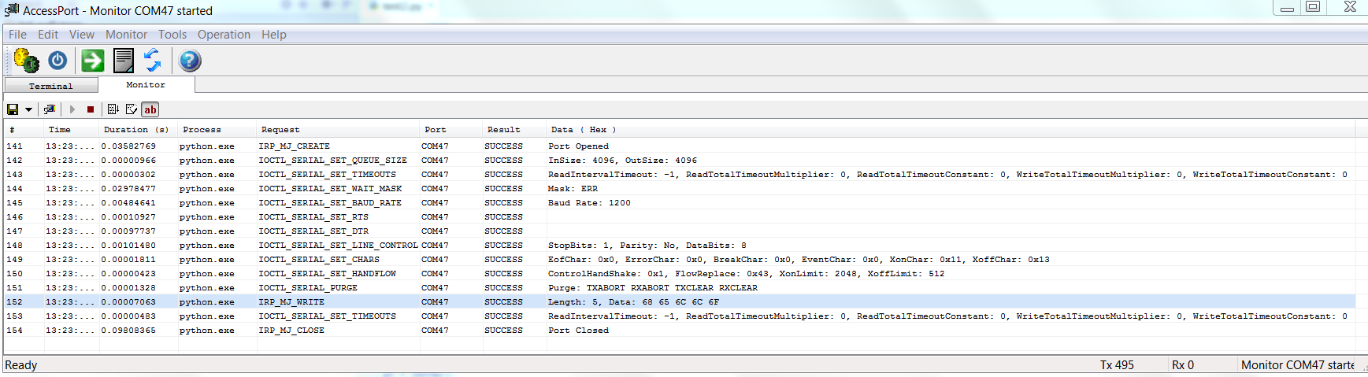
Task: Select highlighted row IRP_MJ_WRITE
Action: point(680,302)
